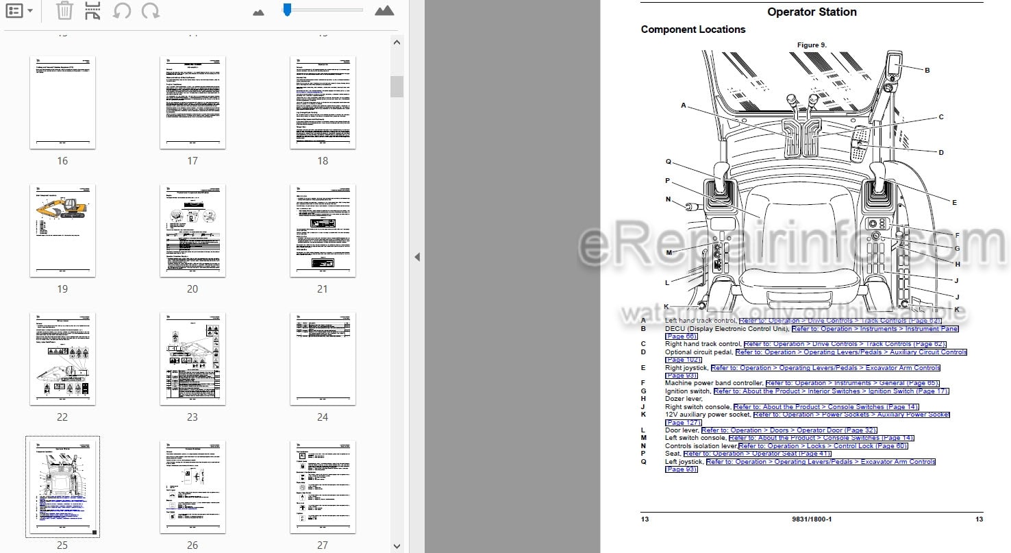This screenshot has height=553, width=1011.
Task: Open Instruments > General (Page 65) link
Action: [x=853, y=383]
